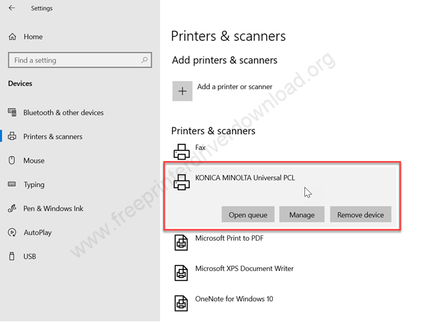Click the OneNote for Windows 10 icon
Image resolution: width=429 pixels, height=322 pixels.
pos(181,303)
